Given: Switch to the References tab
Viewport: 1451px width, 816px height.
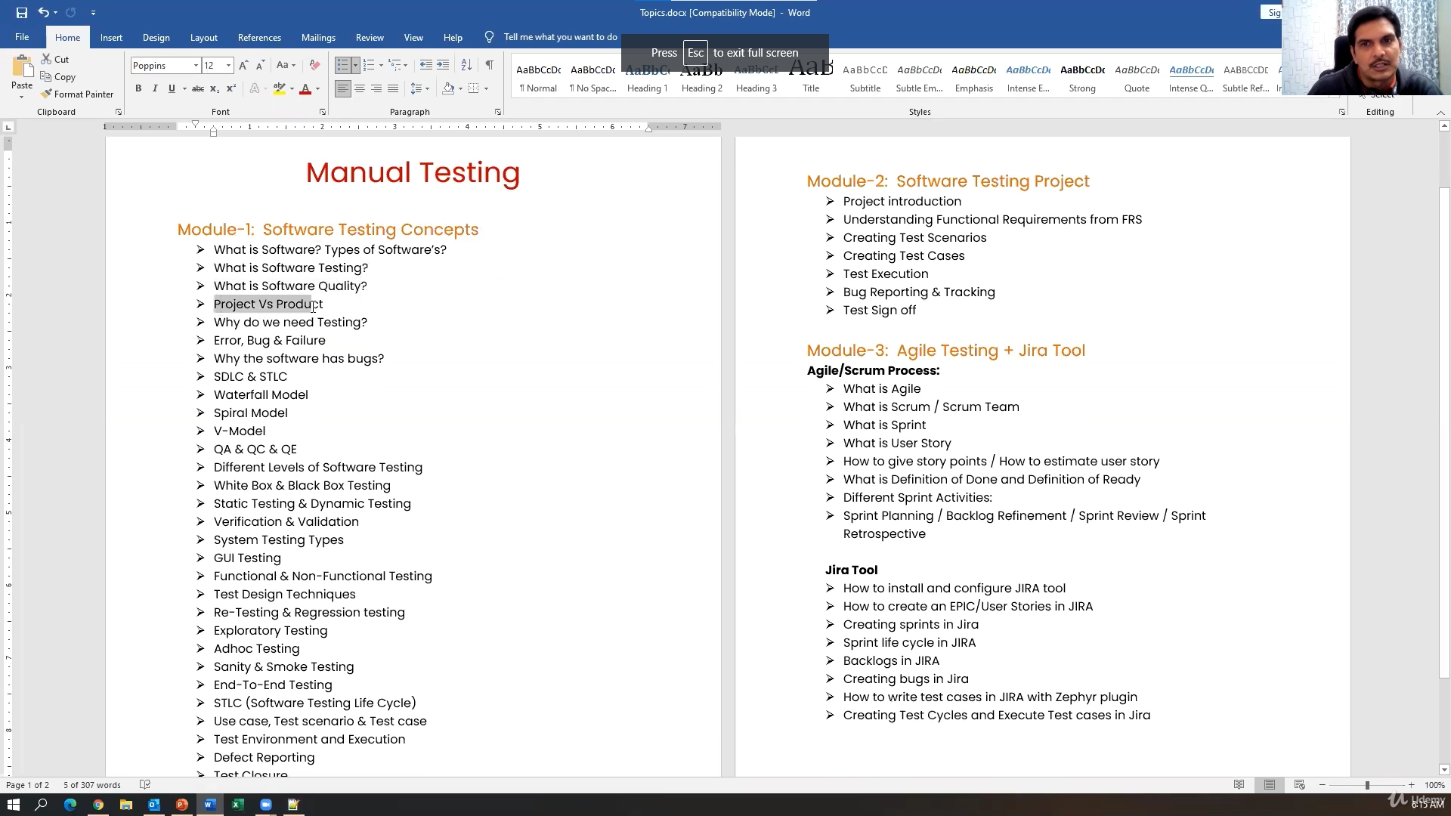Looking at the screenshot, I should coord(259,37).
